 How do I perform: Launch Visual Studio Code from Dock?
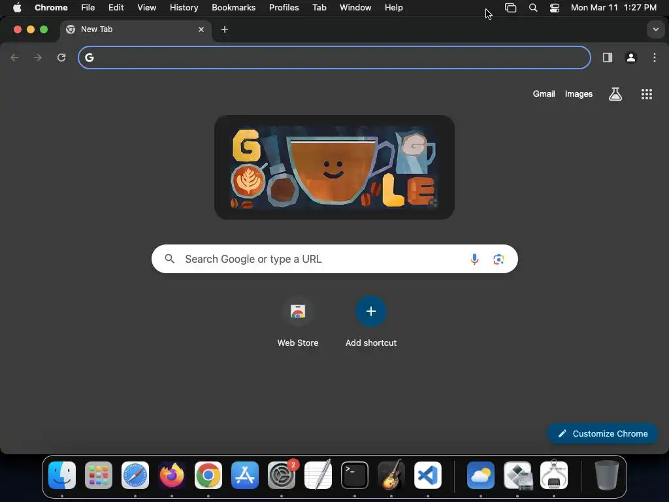tap(428, 475)
